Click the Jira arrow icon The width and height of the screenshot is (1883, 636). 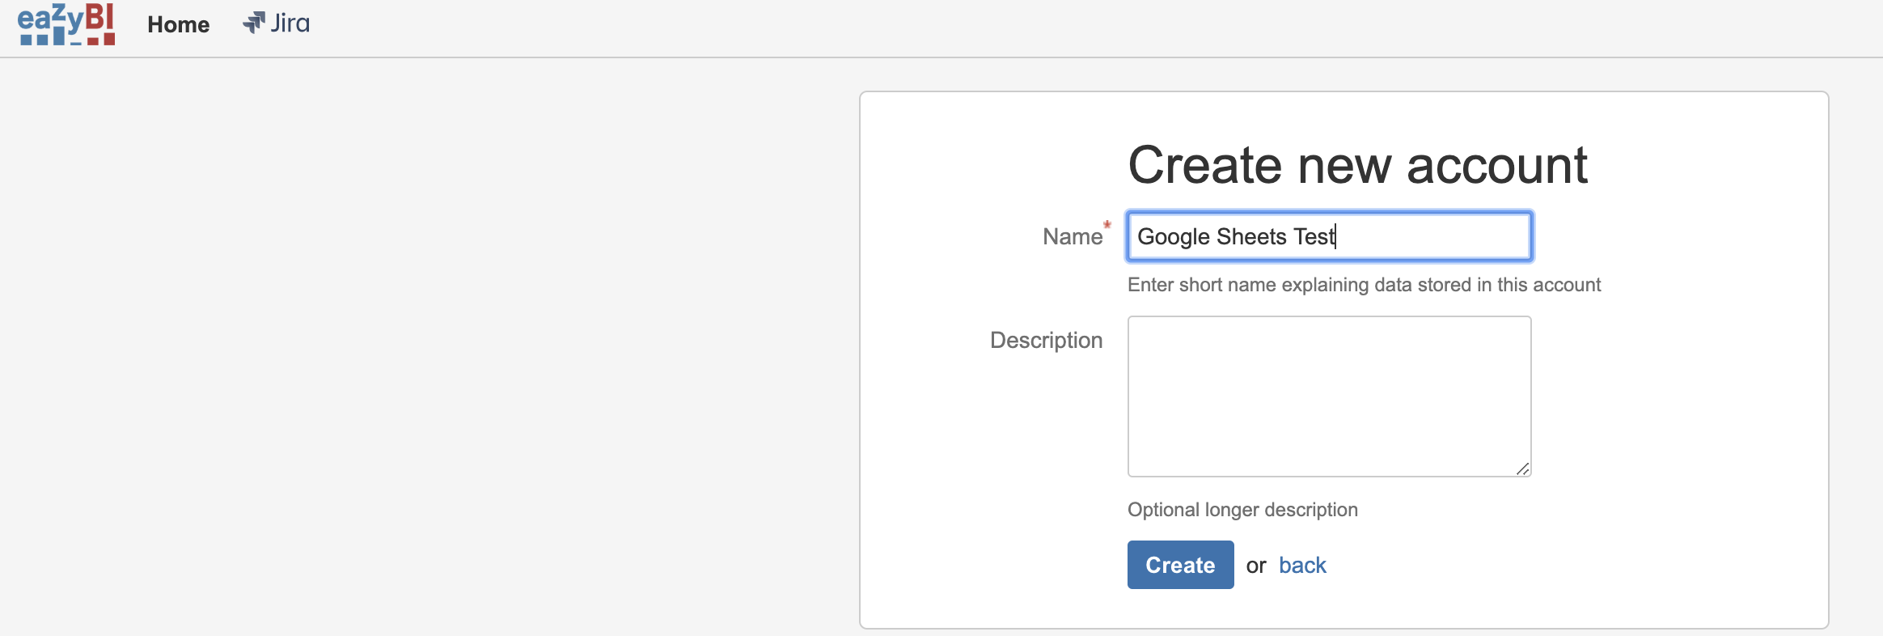coord(254,23)
